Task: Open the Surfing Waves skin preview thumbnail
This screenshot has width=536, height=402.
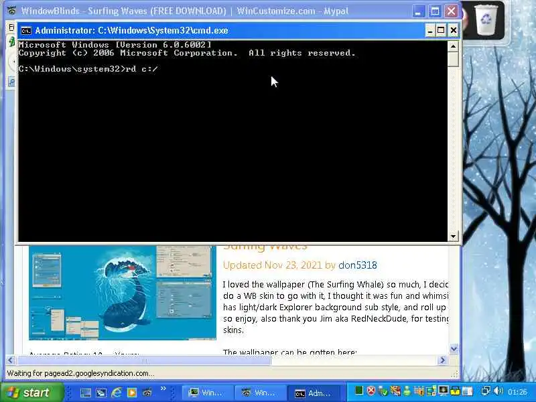Action: [x=123, y=293]
